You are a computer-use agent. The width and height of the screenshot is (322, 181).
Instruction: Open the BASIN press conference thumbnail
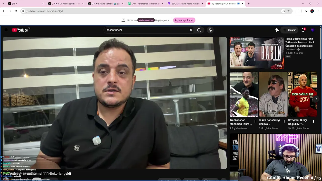point(257,53)
